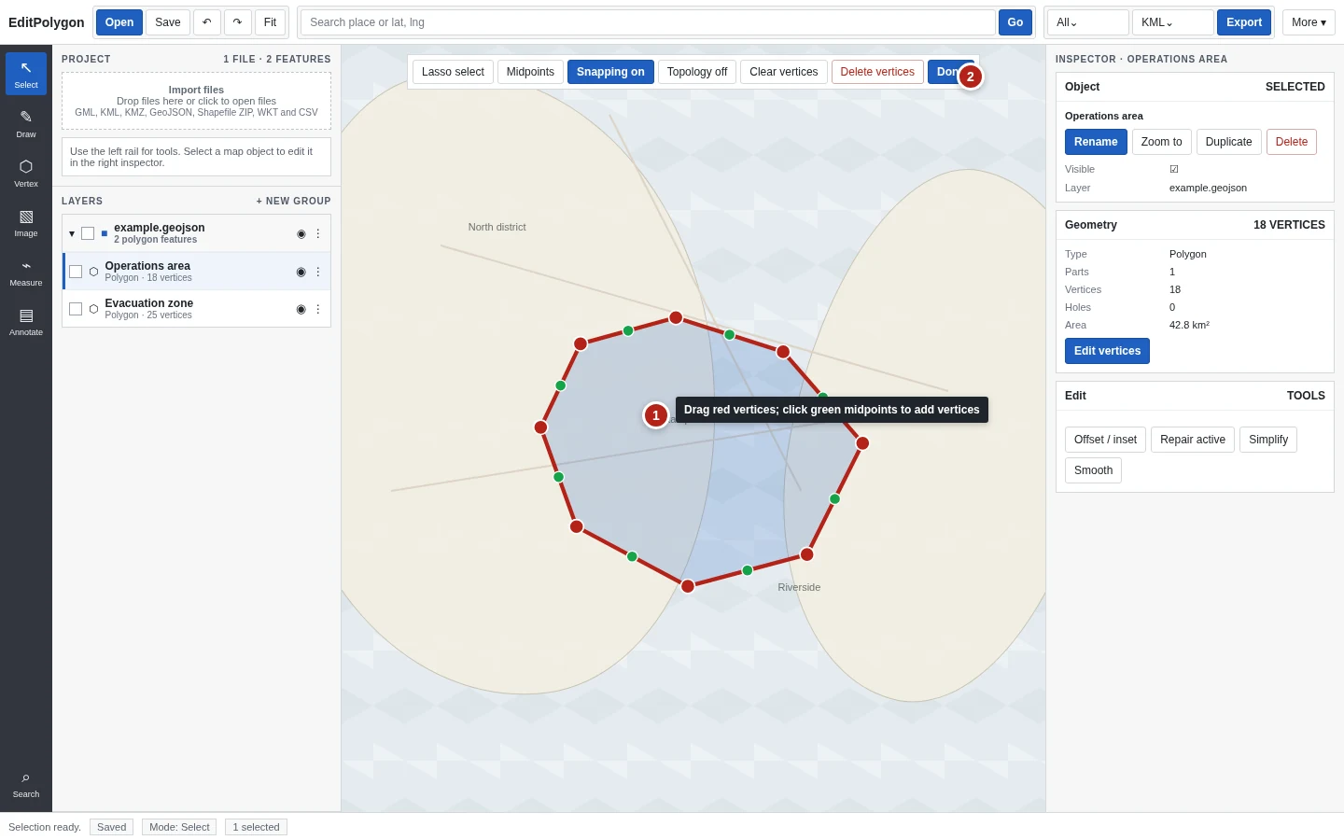
Task: Open kebab menu for Evacuation zone
Action: coord(317,309)
